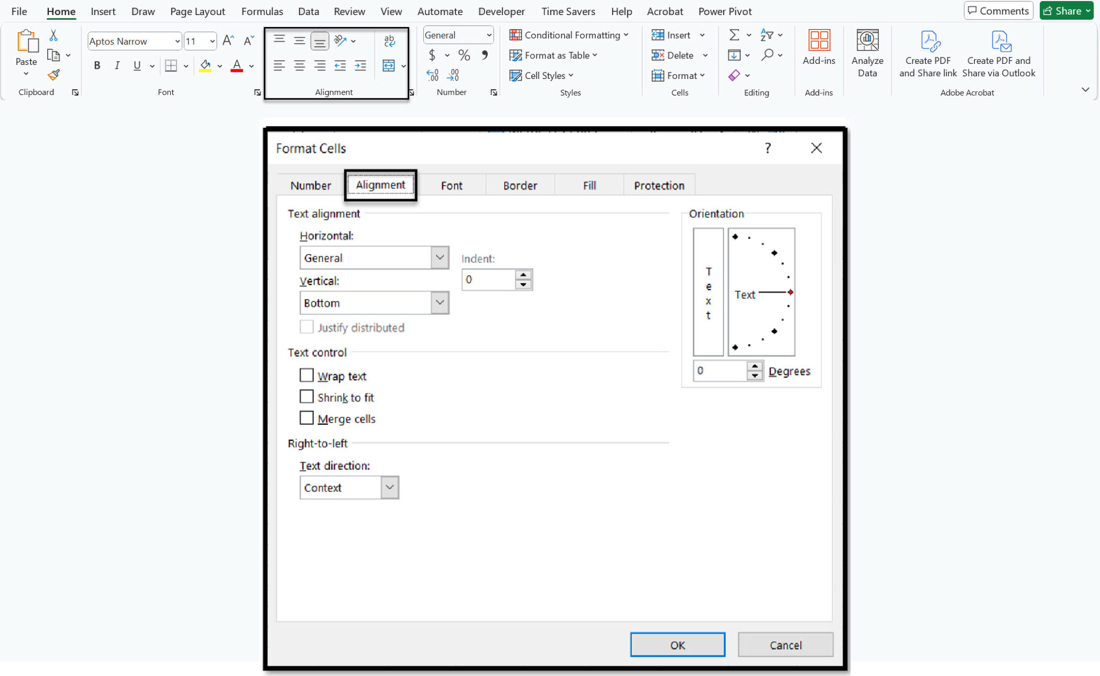Image resolution: width=1100 pixels, height=676 pixels.
Task: Open the Text direction dropdown
Action: click(389, 487)
